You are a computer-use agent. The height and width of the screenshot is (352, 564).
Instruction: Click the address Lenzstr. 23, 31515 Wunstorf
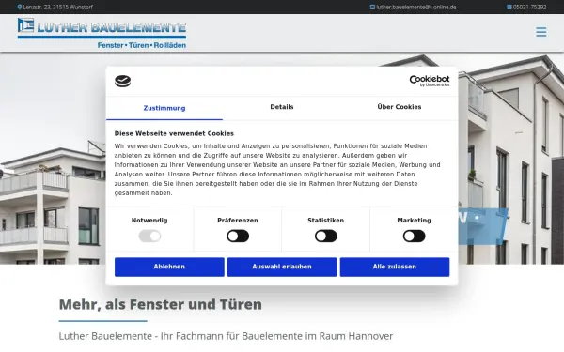click(x=58, y=7)
